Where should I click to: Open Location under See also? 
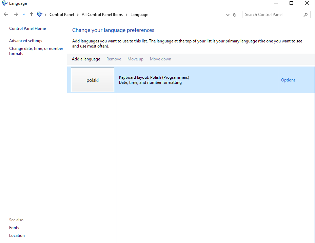17,235
